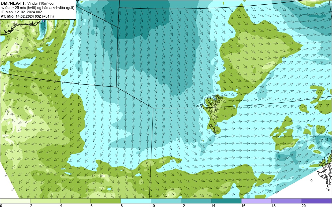Click the 16–18 m/s light purple swatch
The width and height of the screenshot is (332, 208).
[256, 201]
